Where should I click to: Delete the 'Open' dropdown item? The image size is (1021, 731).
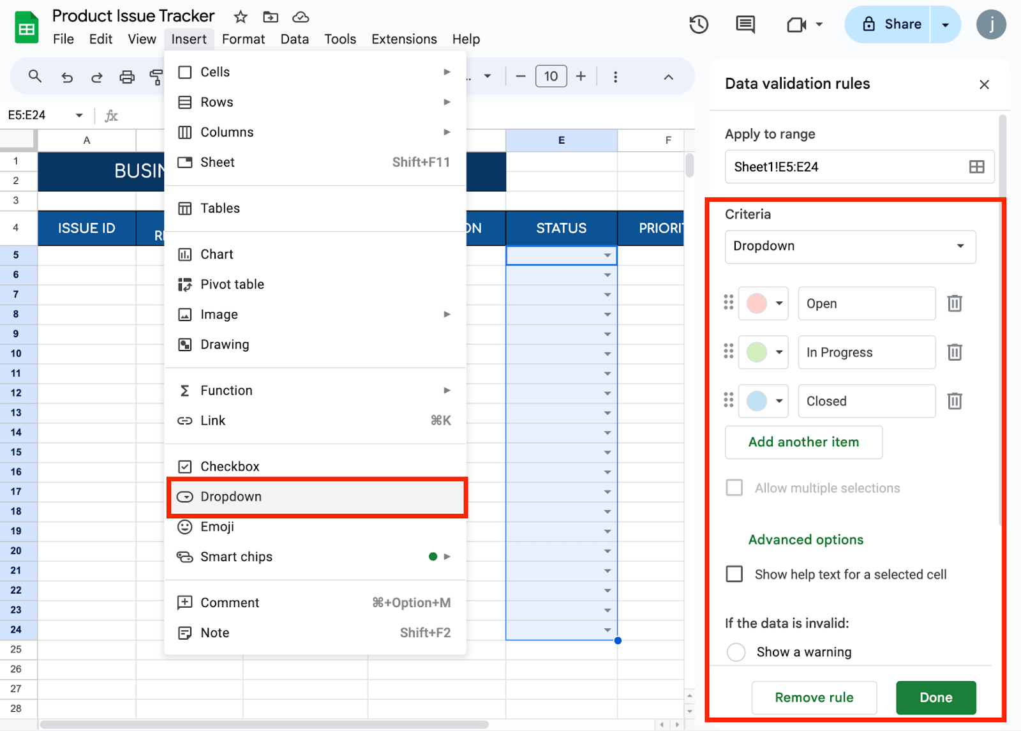954,303
